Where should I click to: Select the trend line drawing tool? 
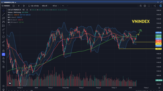tap(3, 14)
